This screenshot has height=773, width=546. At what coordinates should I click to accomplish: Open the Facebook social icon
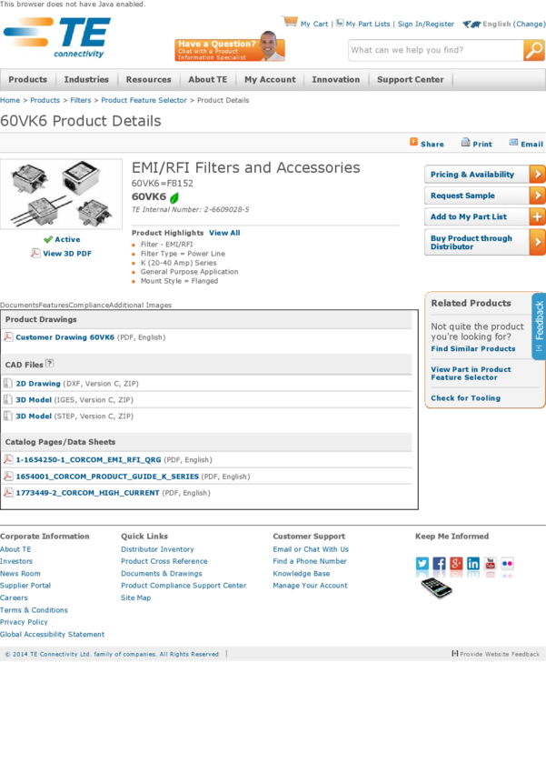[439, 564]
